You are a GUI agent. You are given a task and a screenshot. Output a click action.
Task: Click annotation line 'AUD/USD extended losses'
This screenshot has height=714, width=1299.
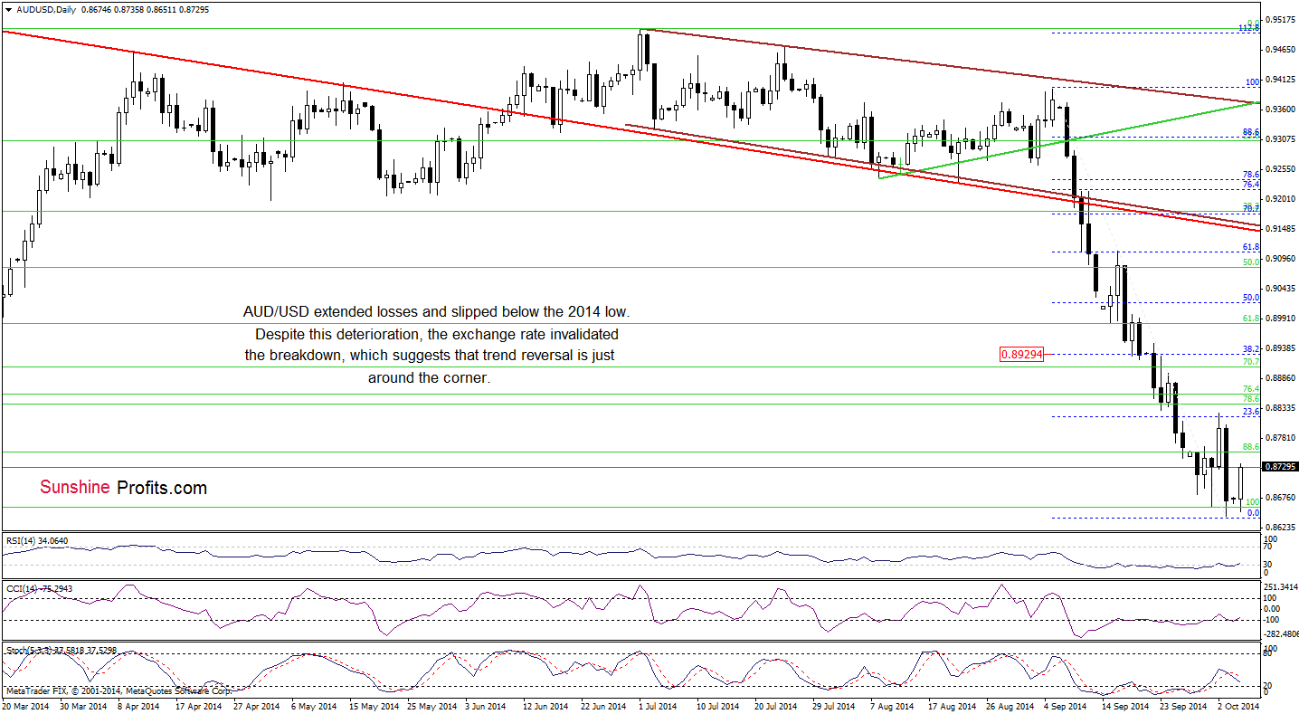(435, 311)
